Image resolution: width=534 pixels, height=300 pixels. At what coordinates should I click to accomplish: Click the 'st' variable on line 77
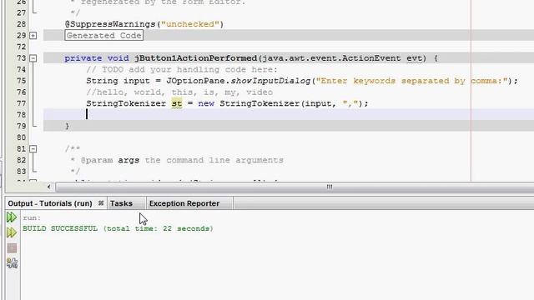pos(177,103)
